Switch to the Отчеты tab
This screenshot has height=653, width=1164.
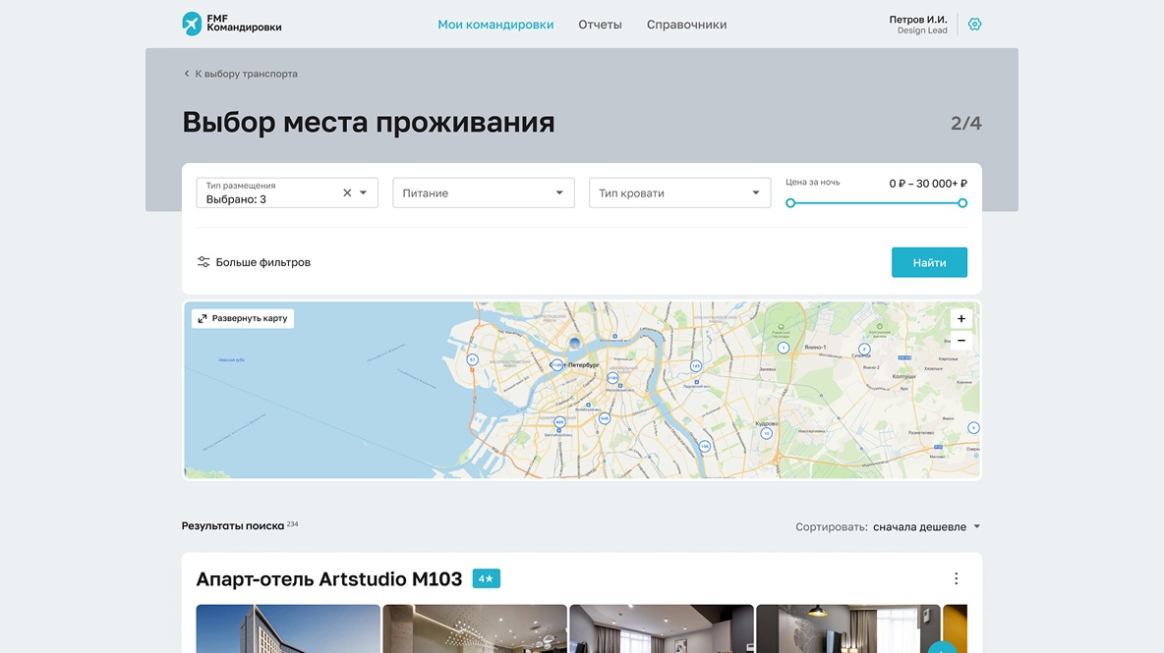(x=600, y=24)
